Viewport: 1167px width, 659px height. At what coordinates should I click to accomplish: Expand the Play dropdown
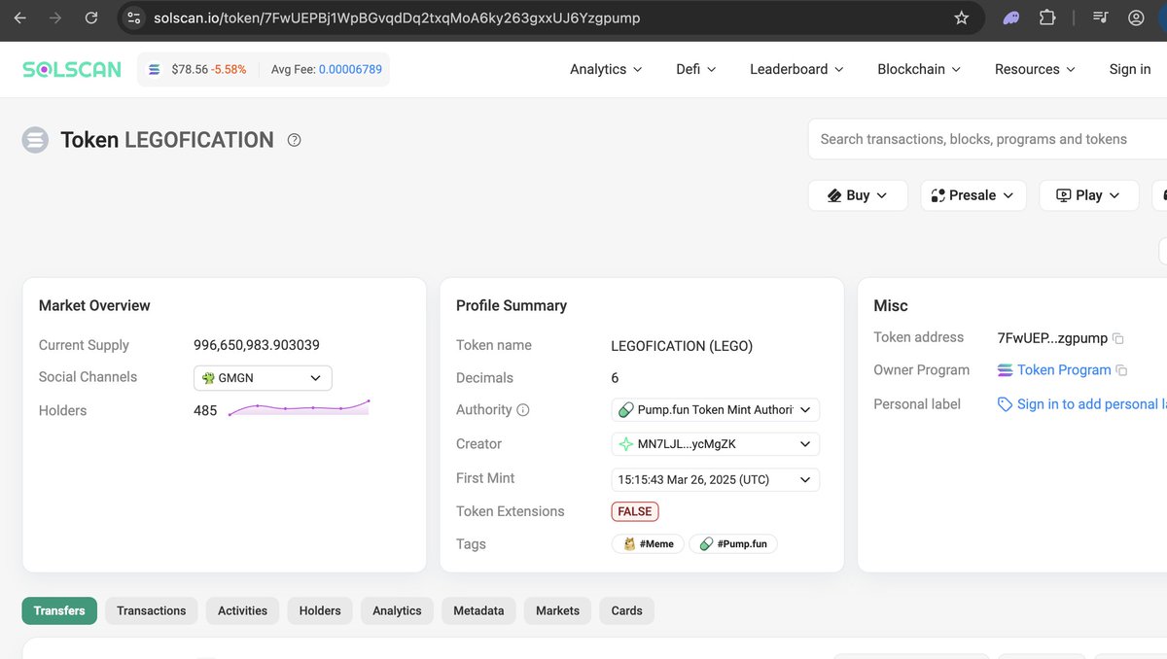pos(1088,195)
